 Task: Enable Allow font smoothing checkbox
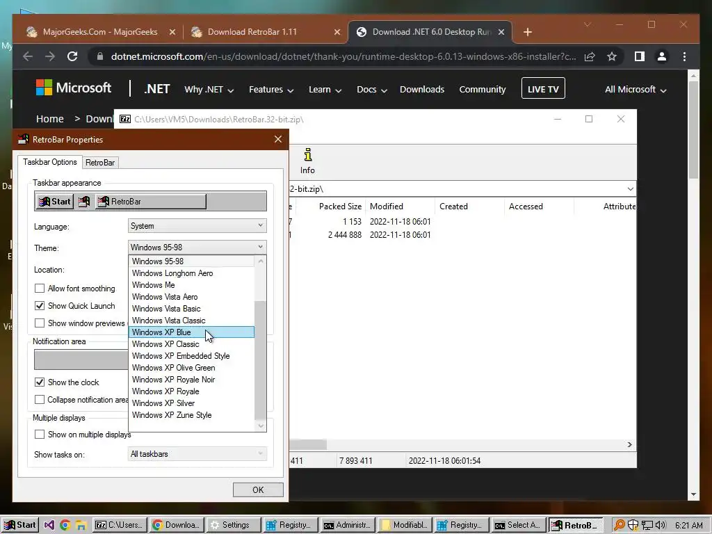[x=40, y=289]
